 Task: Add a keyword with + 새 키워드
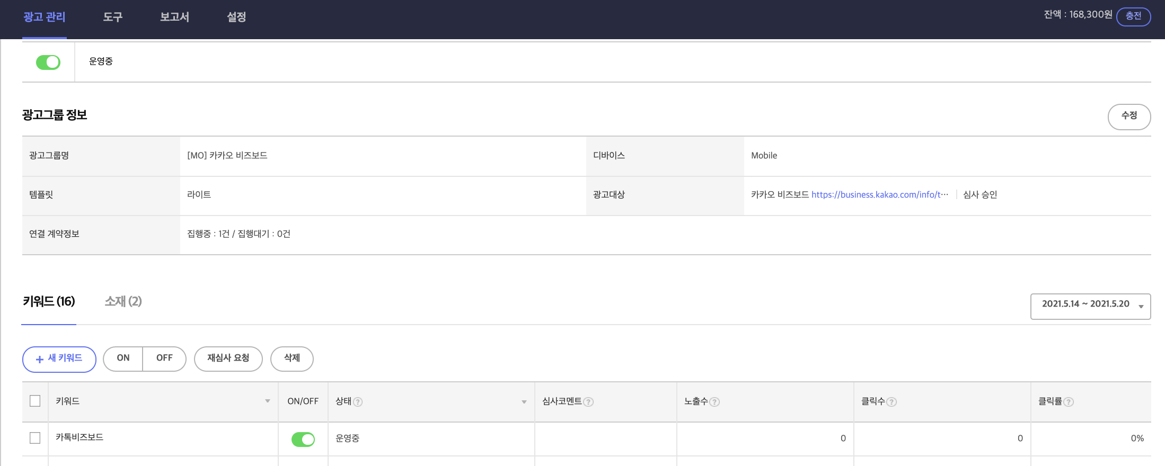[59, 359]
